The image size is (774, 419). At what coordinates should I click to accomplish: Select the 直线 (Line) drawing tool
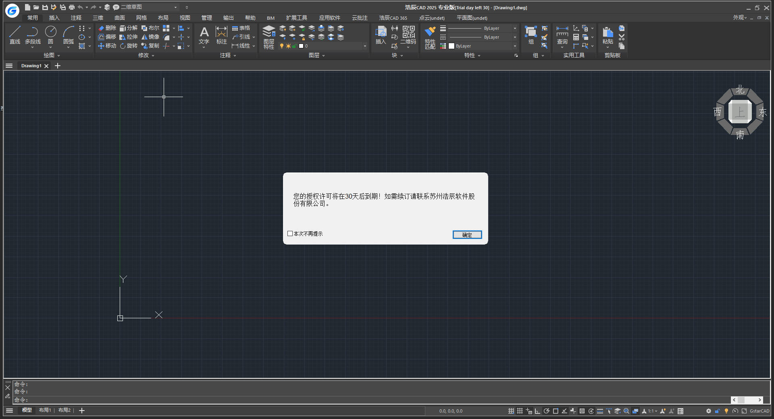(x=15, y=35)
